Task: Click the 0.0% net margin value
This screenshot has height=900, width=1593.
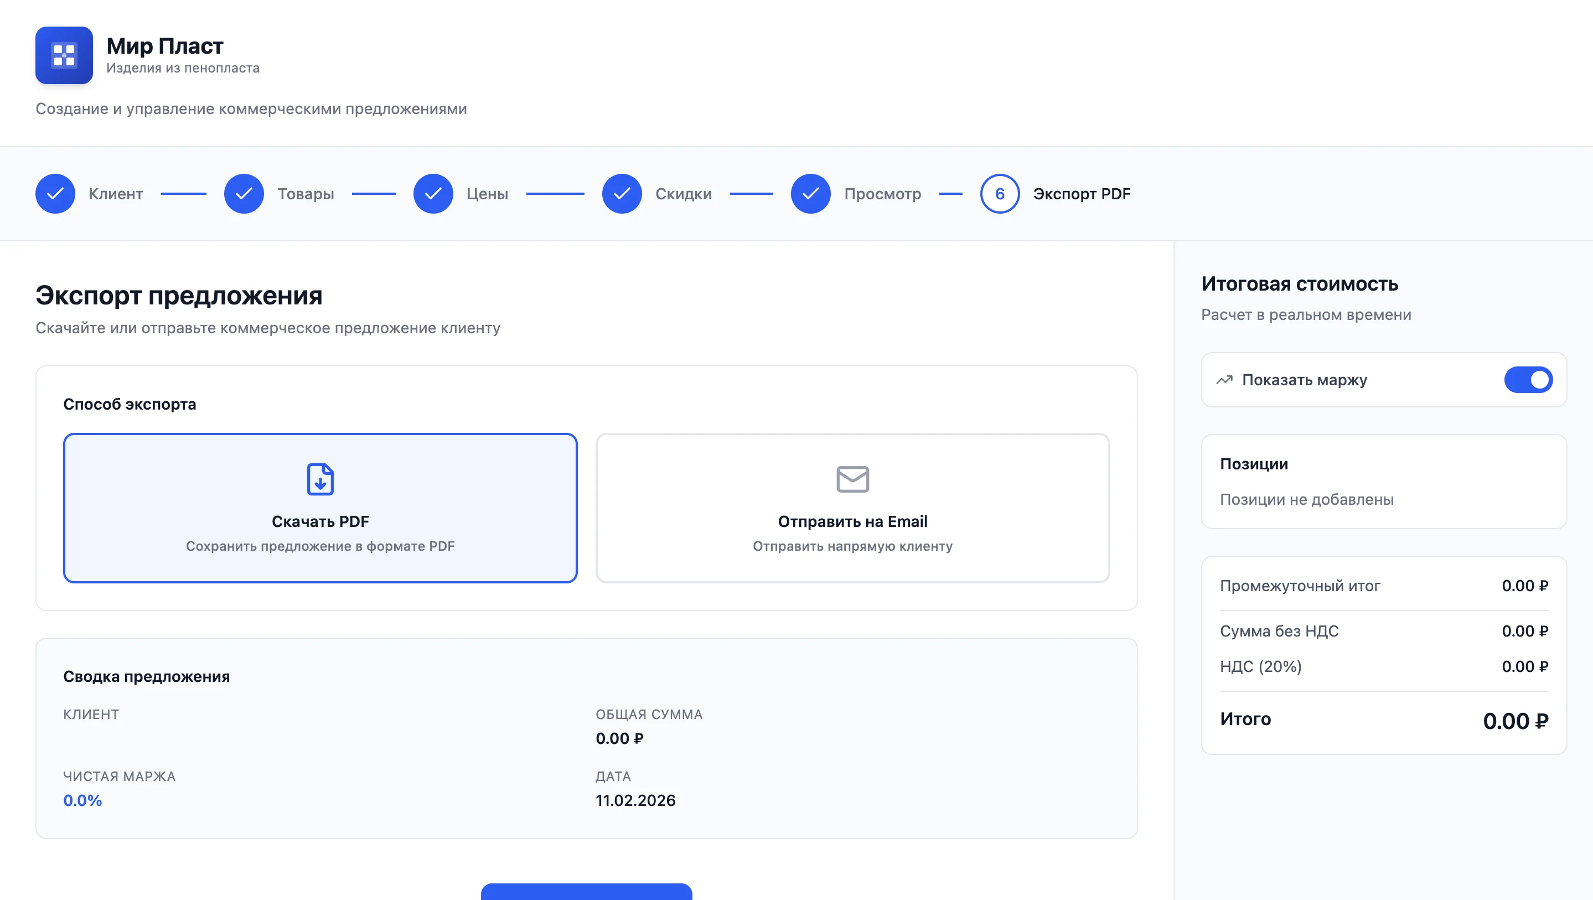Action: (x=82, y=800)
